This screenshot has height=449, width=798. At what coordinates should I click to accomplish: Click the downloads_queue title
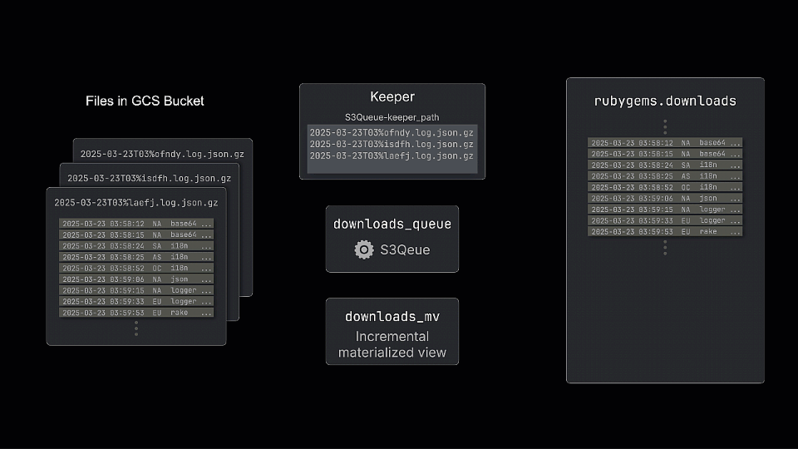pos(392,224)
